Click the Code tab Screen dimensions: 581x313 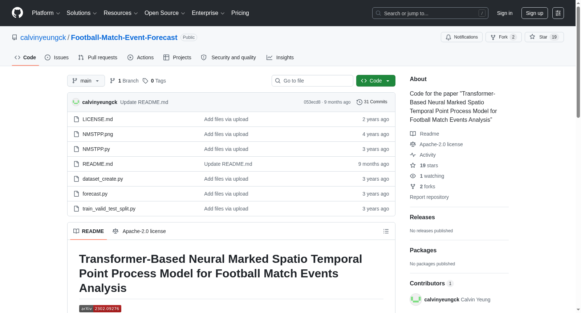coord(25,57)
